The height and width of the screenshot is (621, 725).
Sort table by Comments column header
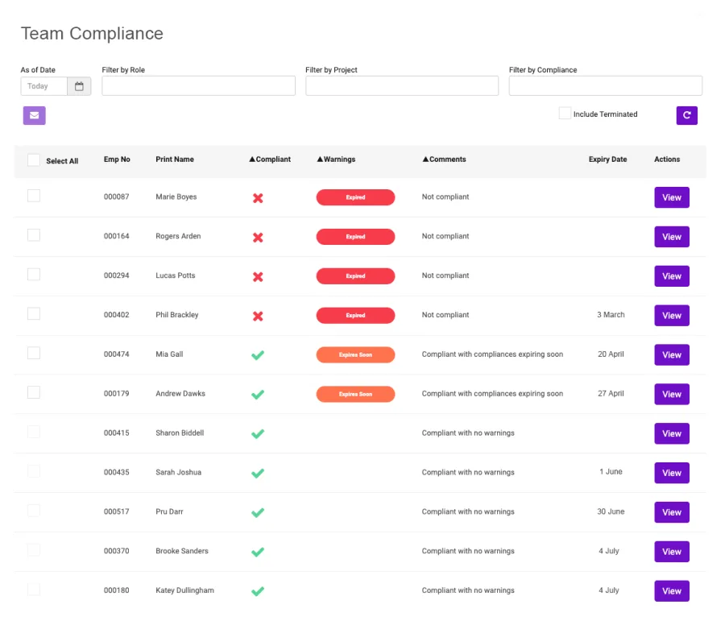444,159
